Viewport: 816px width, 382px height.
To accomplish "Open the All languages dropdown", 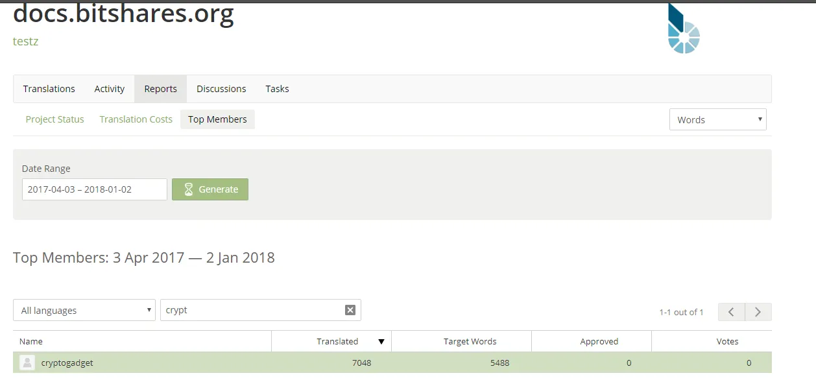I will tap(84, 310).
